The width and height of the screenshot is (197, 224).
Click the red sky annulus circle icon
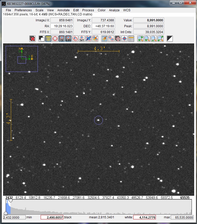[x=55, y=39]
